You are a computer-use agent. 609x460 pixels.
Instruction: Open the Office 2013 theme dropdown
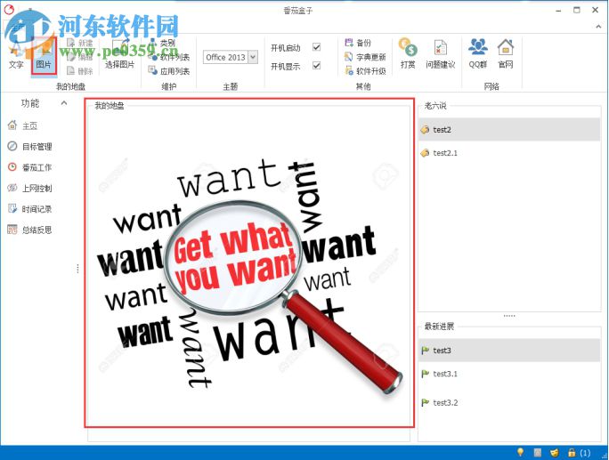click(253, 57)
